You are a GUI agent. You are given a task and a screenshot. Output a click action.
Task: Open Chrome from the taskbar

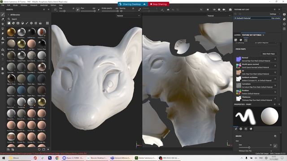(x=57, y=158)
